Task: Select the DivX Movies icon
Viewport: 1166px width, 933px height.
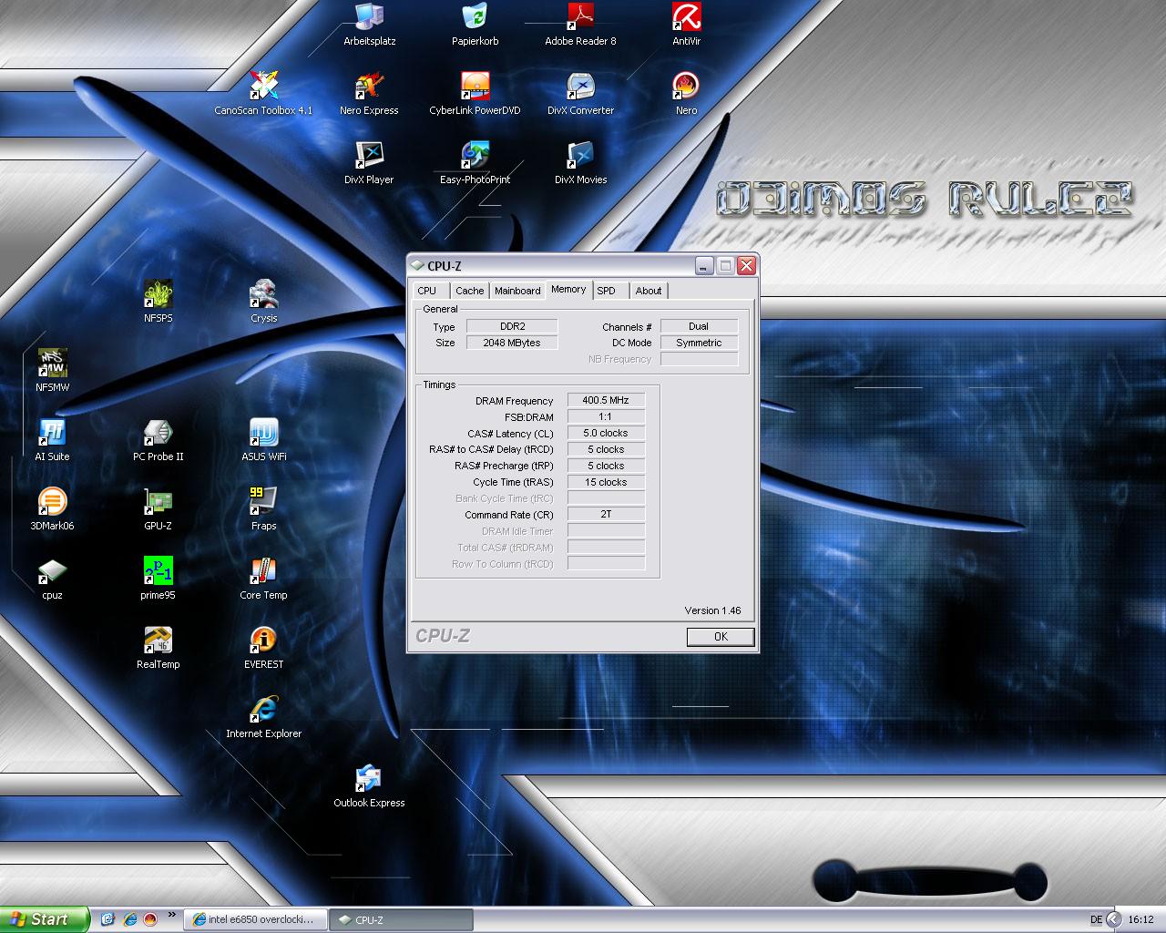Action: pyautogui.click(x=580, y=162)
